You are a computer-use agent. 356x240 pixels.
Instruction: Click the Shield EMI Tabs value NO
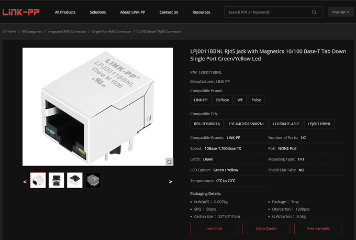301,170
